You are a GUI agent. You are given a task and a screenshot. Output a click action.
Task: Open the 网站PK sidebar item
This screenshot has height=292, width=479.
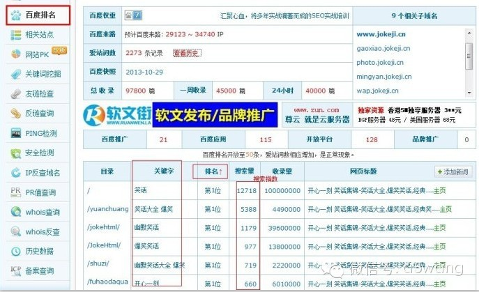[x=38, y=54]
